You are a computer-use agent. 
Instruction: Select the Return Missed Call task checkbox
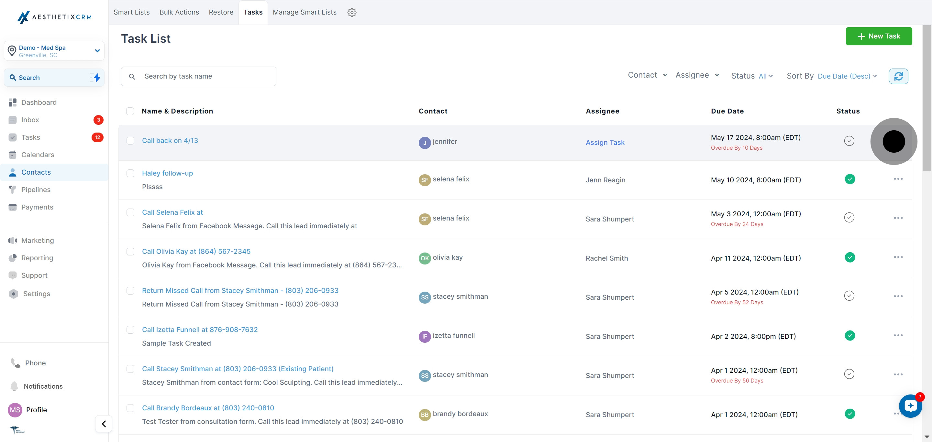[x=130, y=291]
